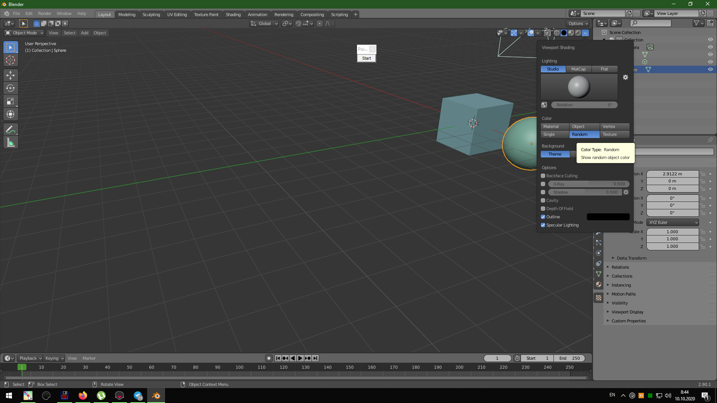Switch to the Animation workspace tab
Screen dimensions: 717x403
257,15
